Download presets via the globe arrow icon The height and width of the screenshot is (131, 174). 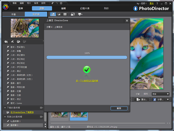point(18,42)
